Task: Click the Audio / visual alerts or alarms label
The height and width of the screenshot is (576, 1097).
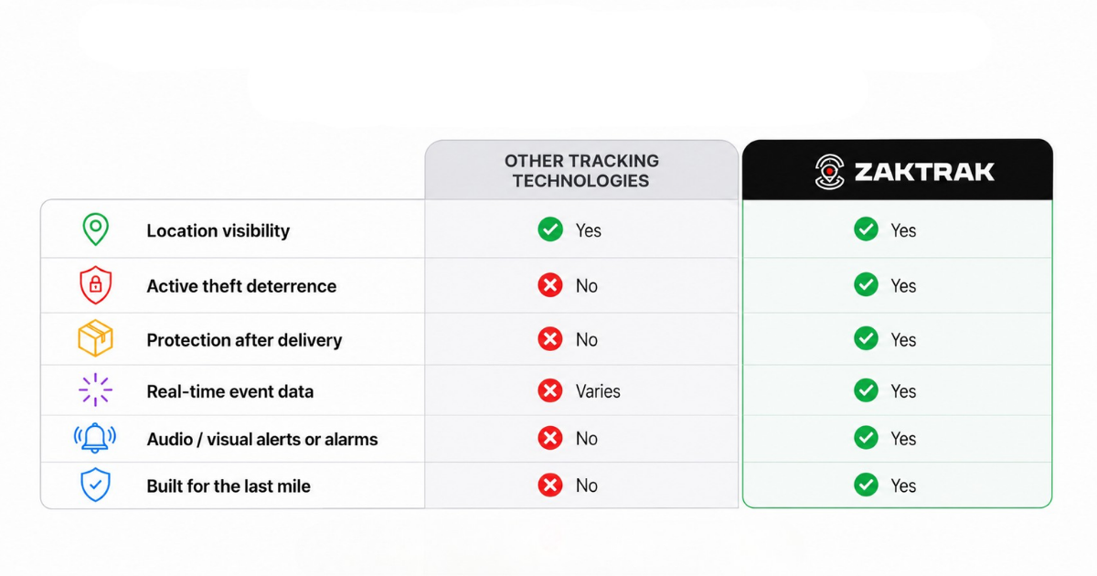Action: pyautogui.click(x=262, y=439)
